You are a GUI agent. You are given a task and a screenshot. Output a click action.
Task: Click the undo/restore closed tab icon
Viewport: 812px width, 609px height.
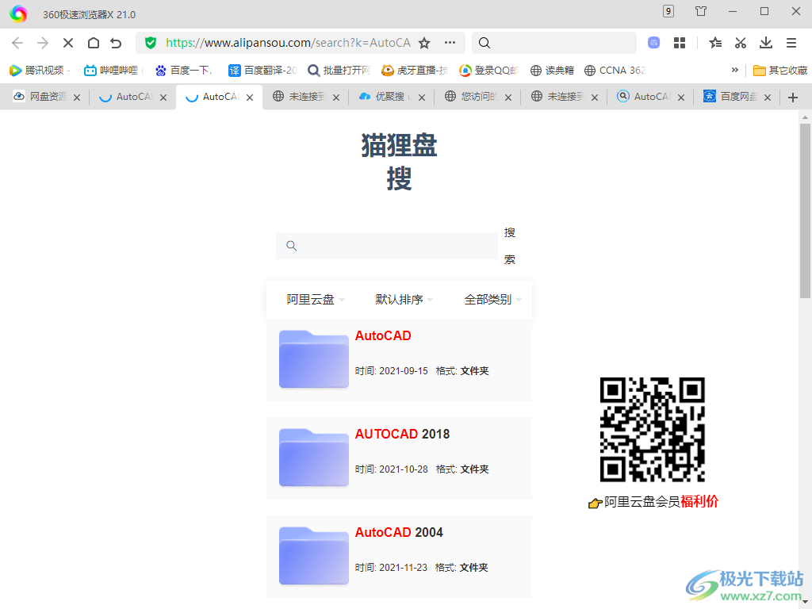point(116,43)
